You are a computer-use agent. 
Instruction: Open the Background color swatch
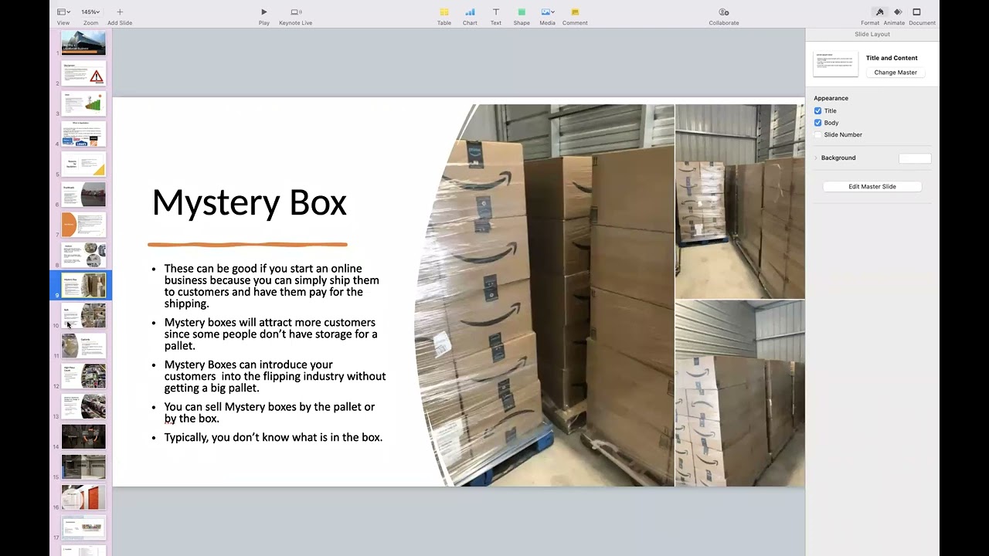click(x=915, y=158)
